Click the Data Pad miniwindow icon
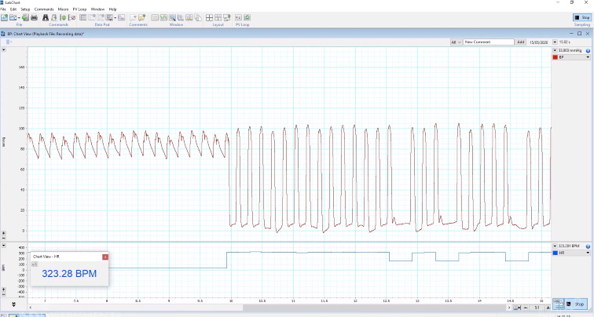This screenshot has width=594, height=317. tap(109, 17)
